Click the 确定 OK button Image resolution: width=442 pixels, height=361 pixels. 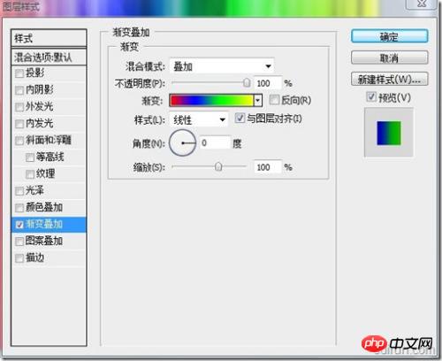click(389, 36)
